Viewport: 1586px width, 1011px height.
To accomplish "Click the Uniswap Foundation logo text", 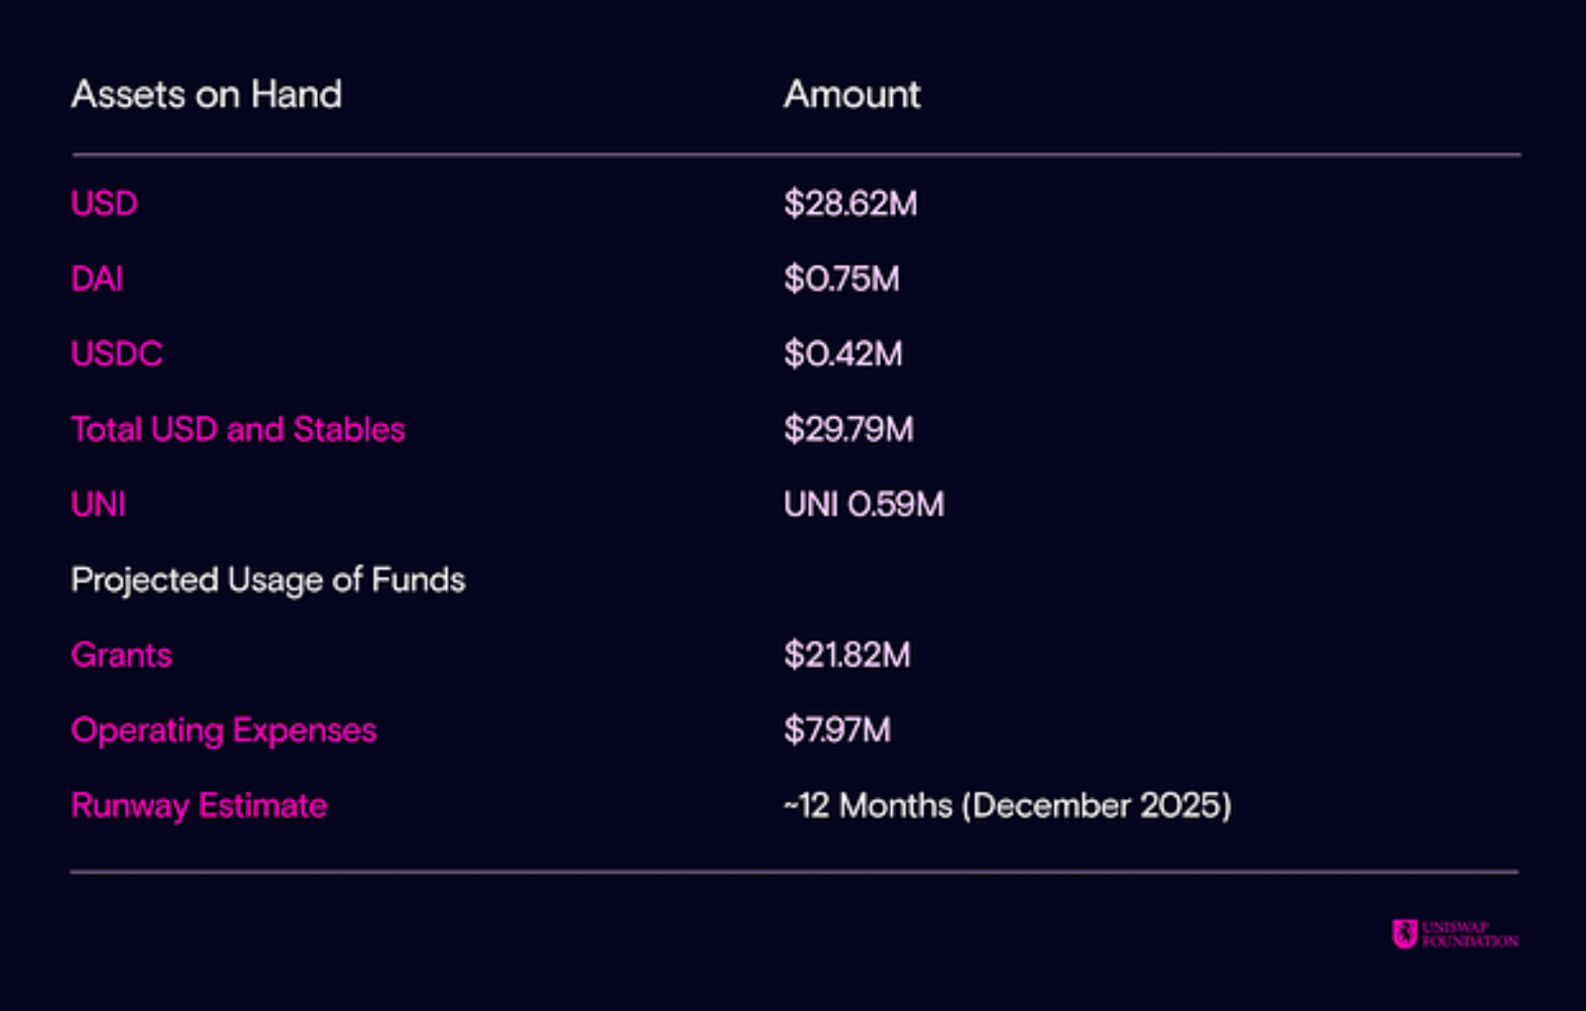I will [1470, 935].
